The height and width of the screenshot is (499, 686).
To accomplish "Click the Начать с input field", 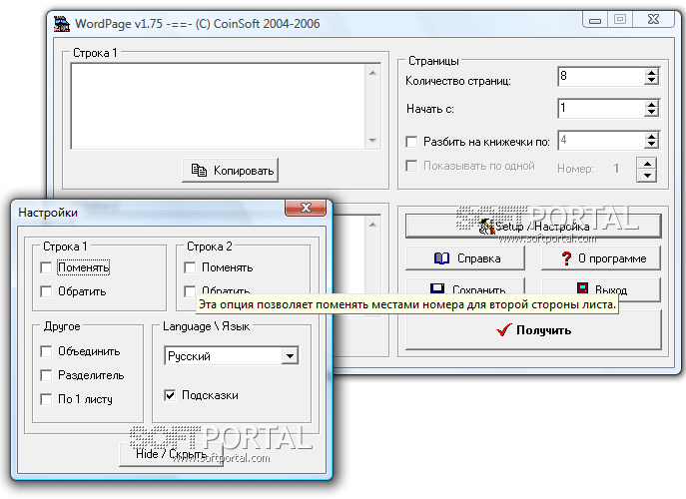I will (x=601, y=109).
